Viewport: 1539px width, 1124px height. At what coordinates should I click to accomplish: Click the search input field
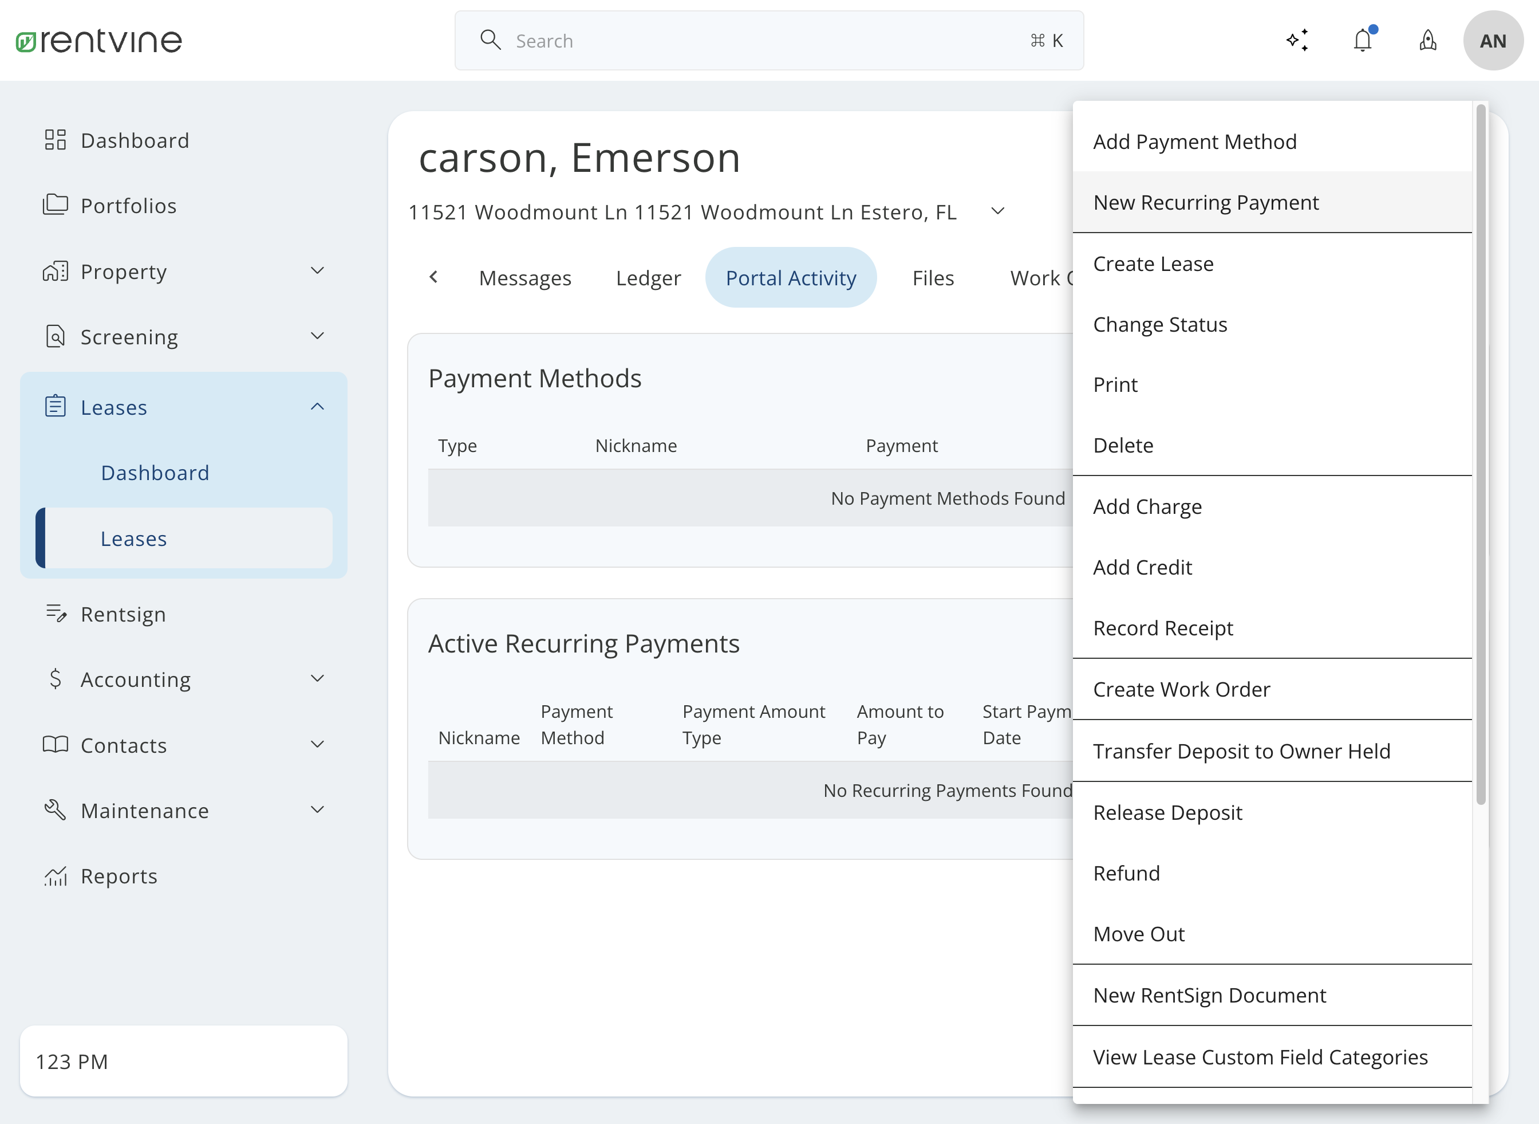click(x=768, y=41)
